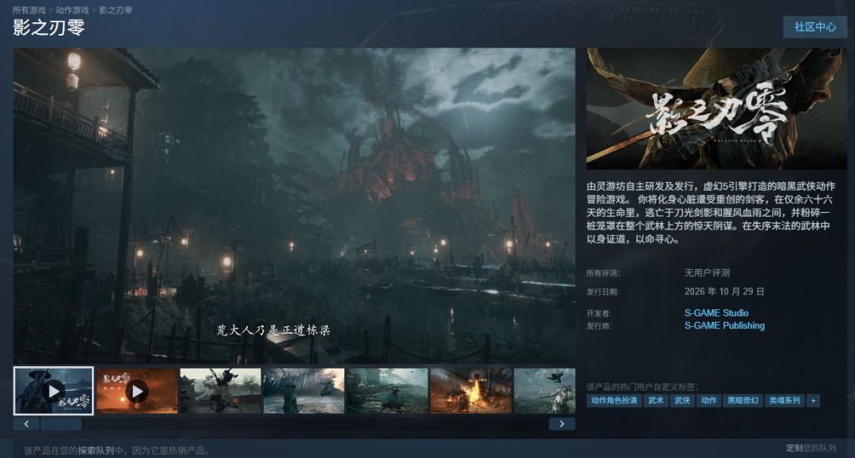Go to 所有游戏 breadcrumb
855x458 pixels.
tap(29, 10)
